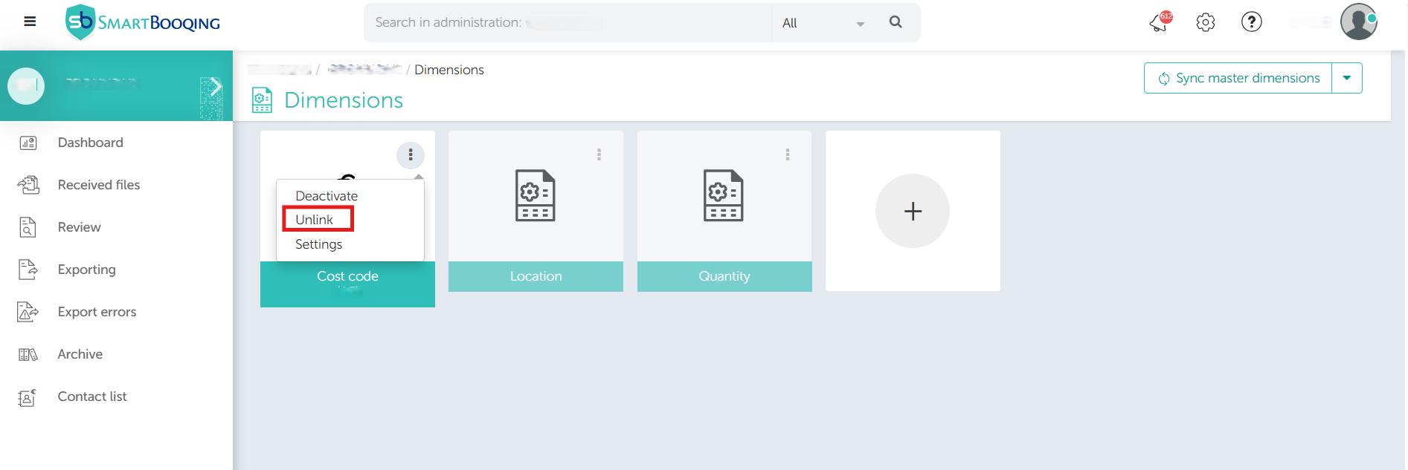Open the settings gear icon
Screen dimensions: 1408x470
click(x=1205, y=22)
